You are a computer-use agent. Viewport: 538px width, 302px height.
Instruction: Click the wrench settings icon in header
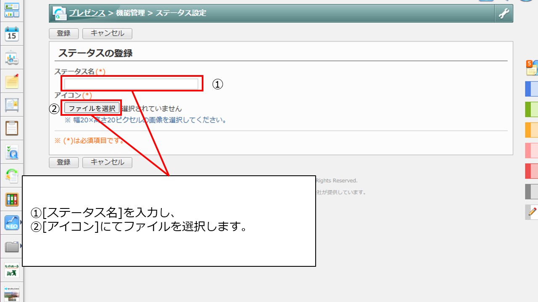pyautogui.click(x=504, y=14)
